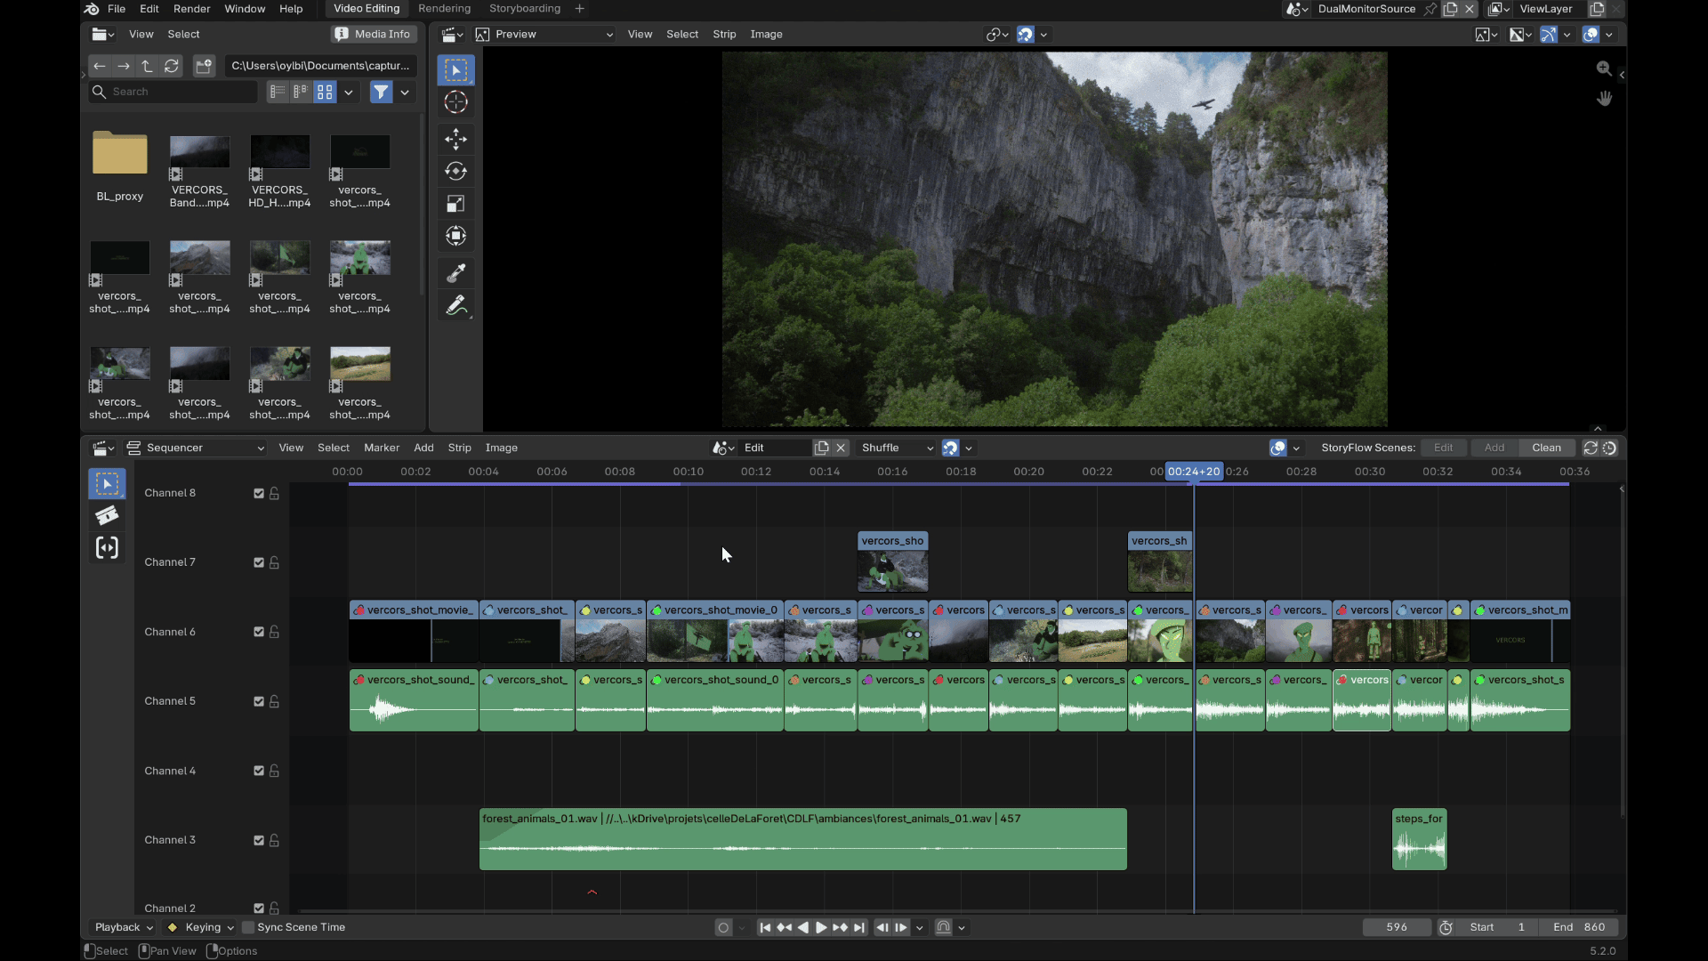The width and height of the screenshot is (1708, 961).
Task: Toggle the Channel 3 lock icon
Action: 274,840
